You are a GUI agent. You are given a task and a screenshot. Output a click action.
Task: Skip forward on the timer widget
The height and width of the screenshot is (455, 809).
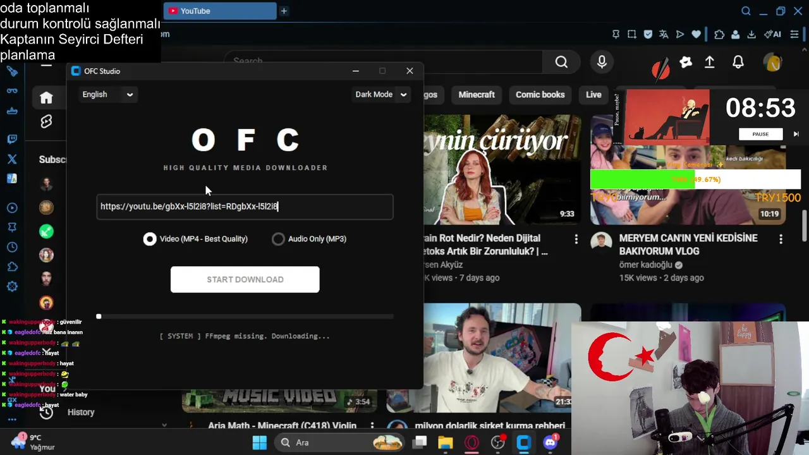click(796, 134)
